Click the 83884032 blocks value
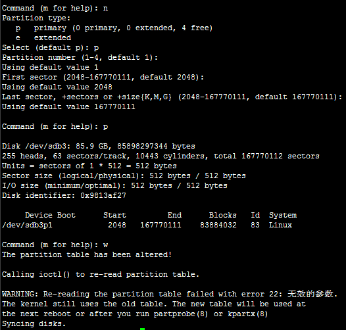The height and width of the screenshot is (330, 346). [218, 225]
